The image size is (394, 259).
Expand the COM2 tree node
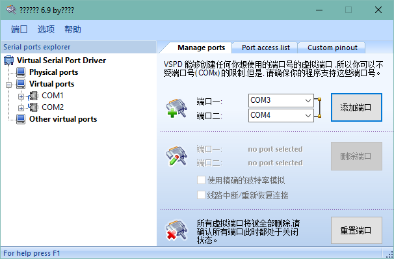[21, 108]
